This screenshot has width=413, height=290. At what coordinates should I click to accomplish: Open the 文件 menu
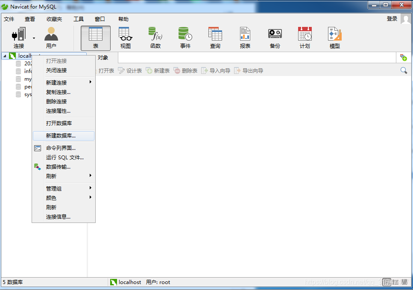tap(9, 19)
